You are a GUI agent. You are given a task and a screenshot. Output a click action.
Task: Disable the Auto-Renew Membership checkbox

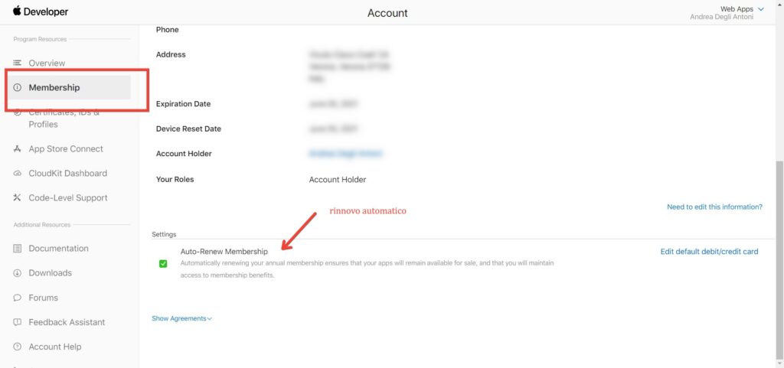[163, 264]
